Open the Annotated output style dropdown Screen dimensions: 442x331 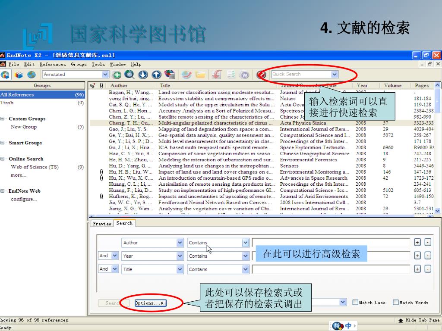click(x=105, y=74)
